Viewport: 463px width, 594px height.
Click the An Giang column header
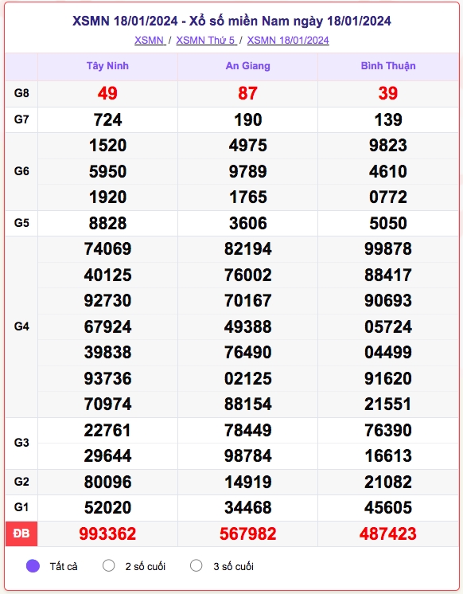[x=248, y=66]
